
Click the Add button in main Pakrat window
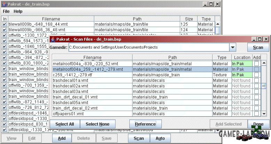(x=62, y=138)
